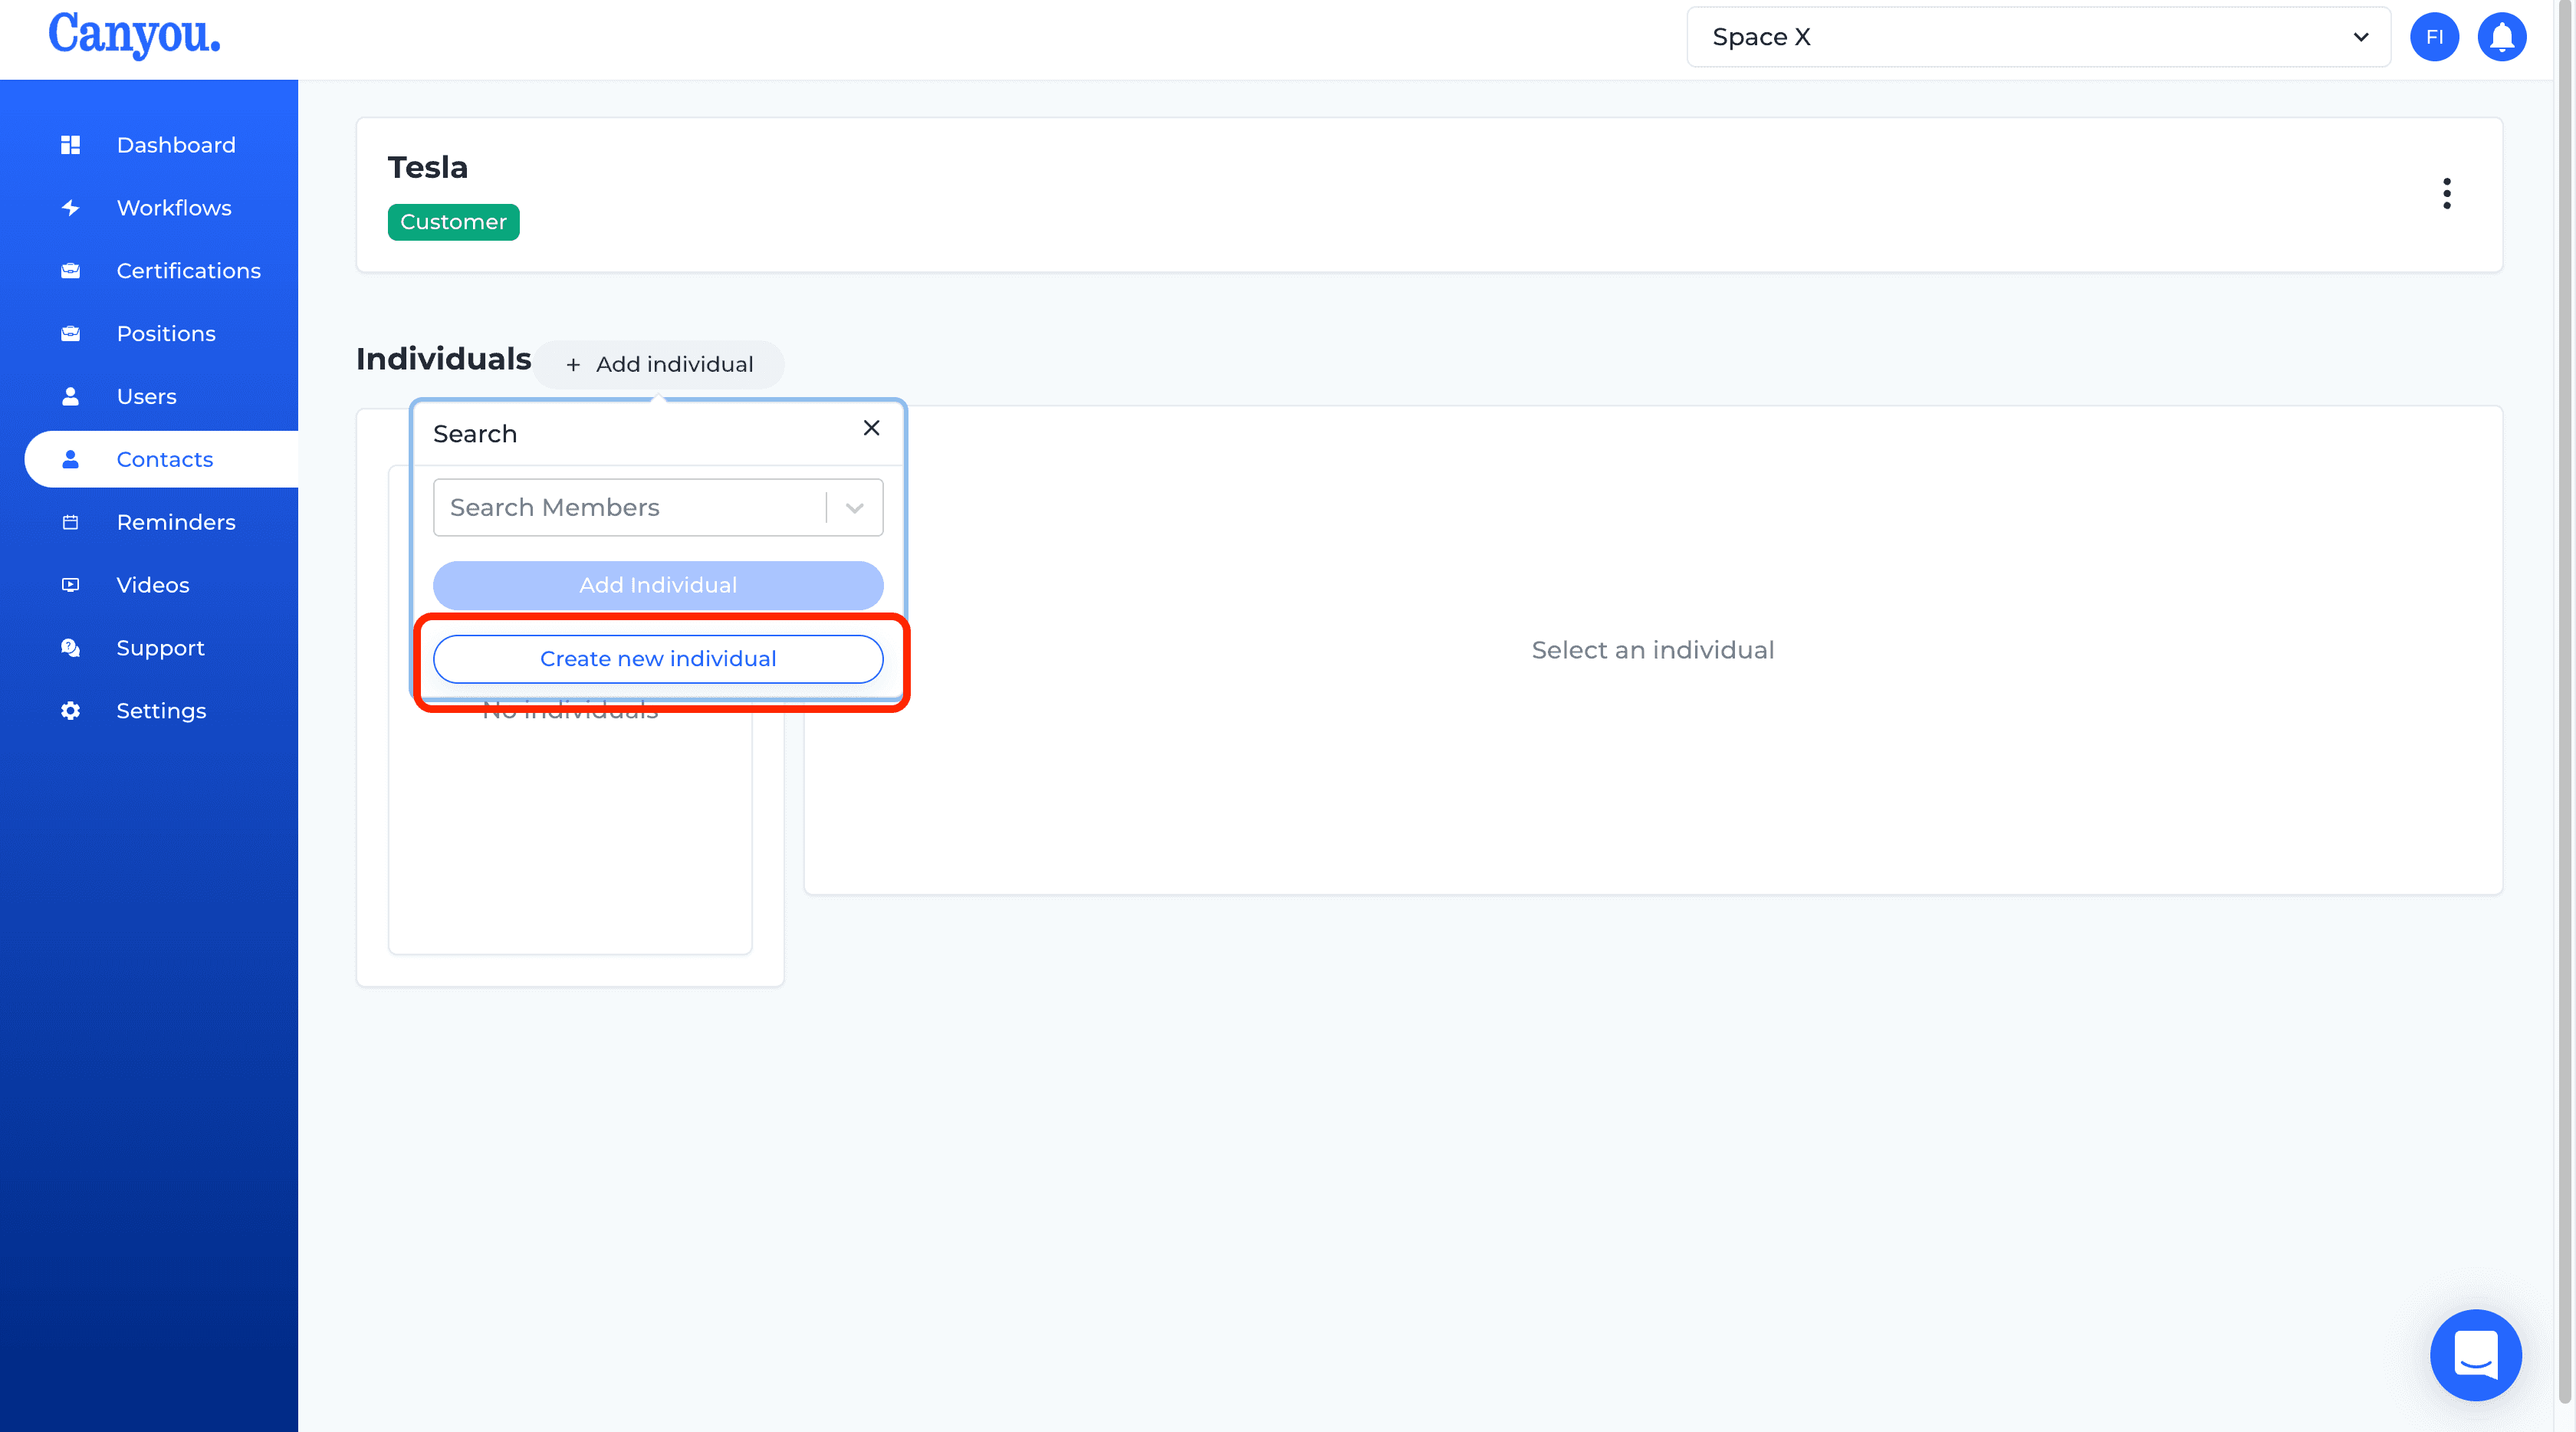Image resolution: width=2576 pixels, height=1432 pixels.
Task: Click the Workflows lightning bolt icon
Action: pos(70,208)
